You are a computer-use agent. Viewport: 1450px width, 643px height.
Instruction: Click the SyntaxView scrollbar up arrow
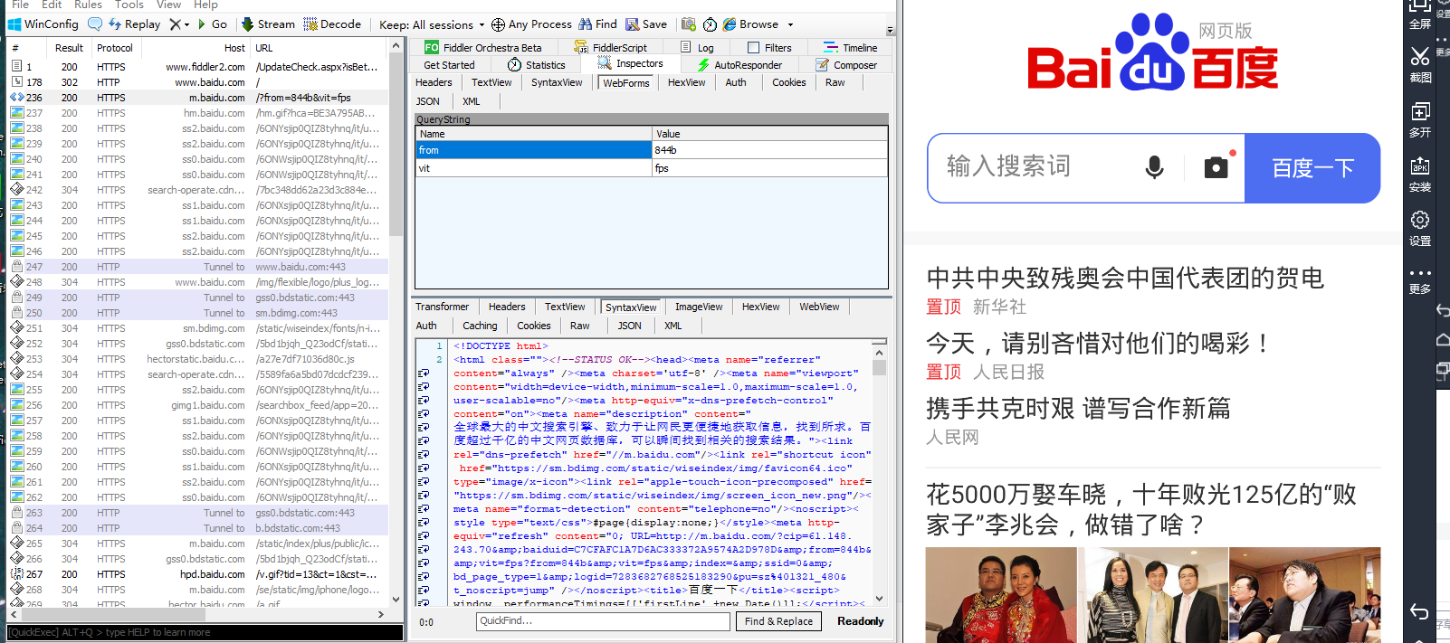[879, 352]
